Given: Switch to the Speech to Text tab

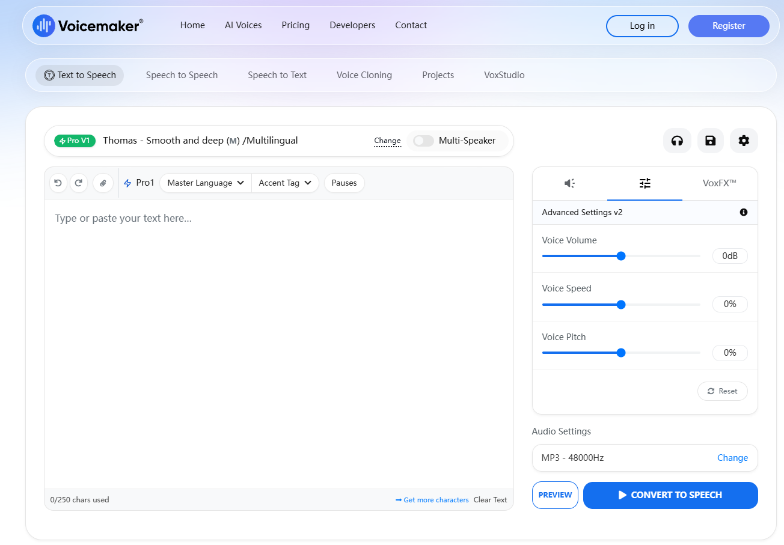Looking at the screenshot, I should click(277, 75).
